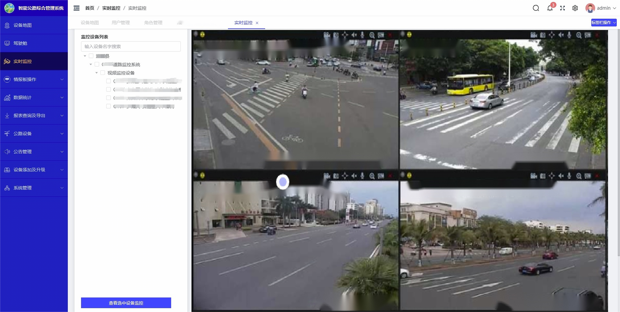Tick the first camera device checkbox
This screenshot has height=312, width=620.
click(x=108, y=81)
